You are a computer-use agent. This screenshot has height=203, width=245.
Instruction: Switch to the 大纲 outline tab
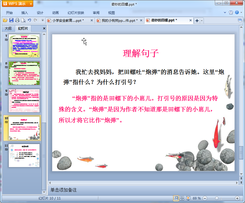[8, 29]
